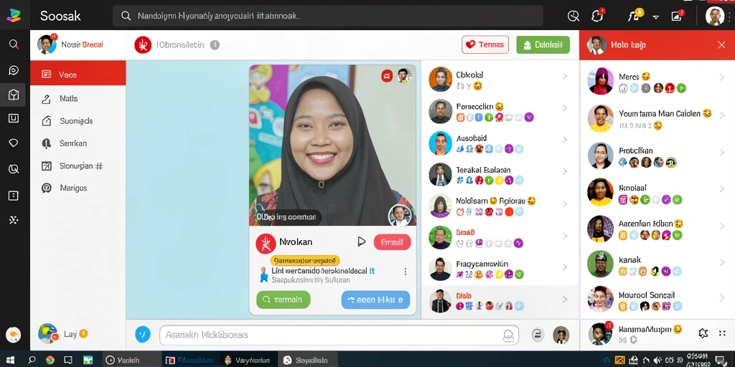Expand the Cbkokal contact row chevron

[x=565, y=77]
